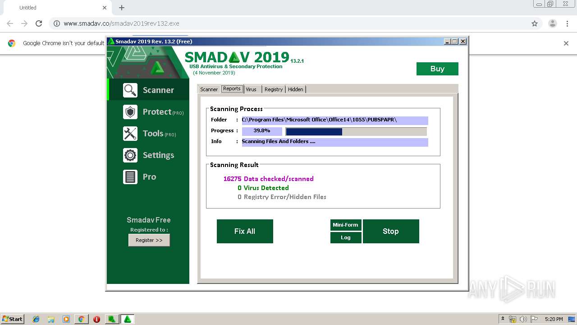577x325 pixels.
Task: Click the scanned folder path field
Action: (335, 120)
